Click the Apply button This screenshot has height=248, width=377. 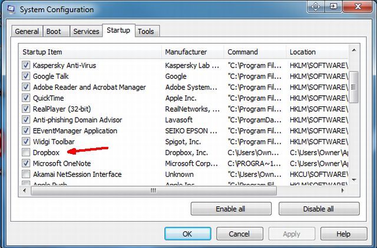point(292,234)
